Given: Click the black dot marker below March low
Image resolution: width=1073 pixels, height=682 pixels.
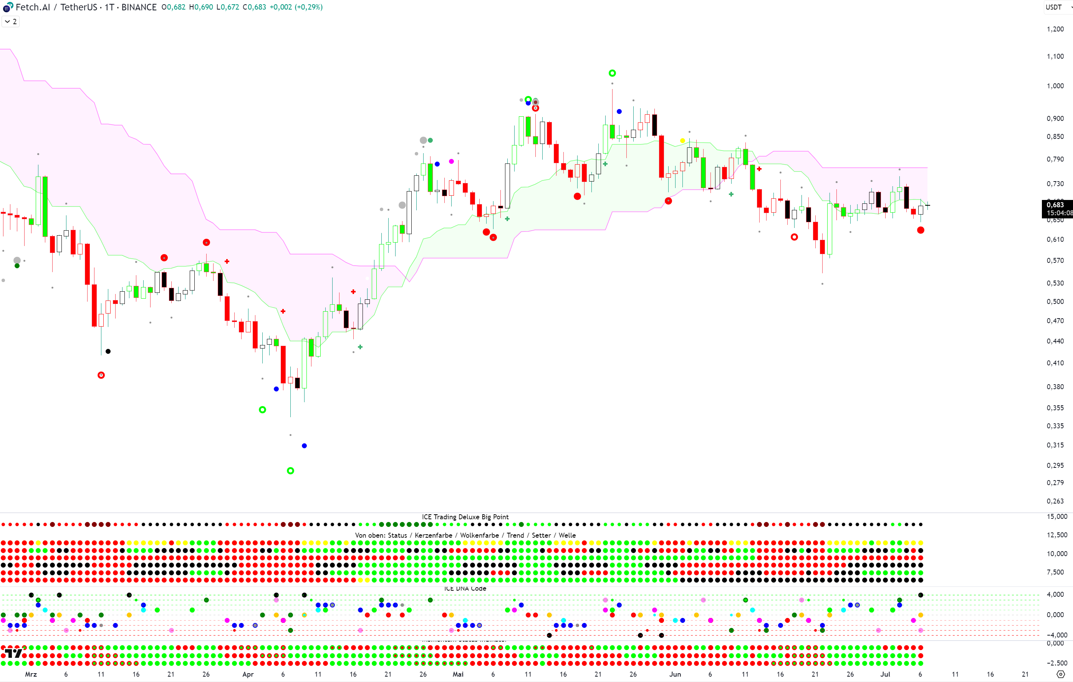Looking at the screenshot, I should (x=108, y=351).
